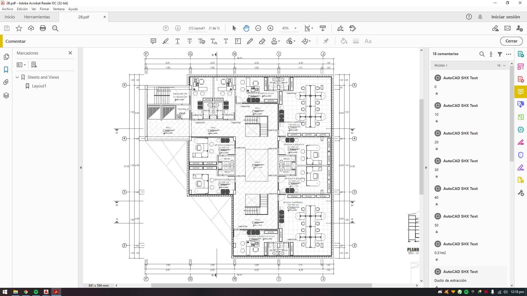Screen dimensions: 527x296
Task: Open the 45% zoom level dropdown
Action: click(x=295, y=28)
